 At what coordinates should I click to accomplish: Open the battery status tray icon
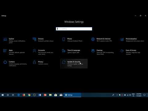tap(125, 95)
